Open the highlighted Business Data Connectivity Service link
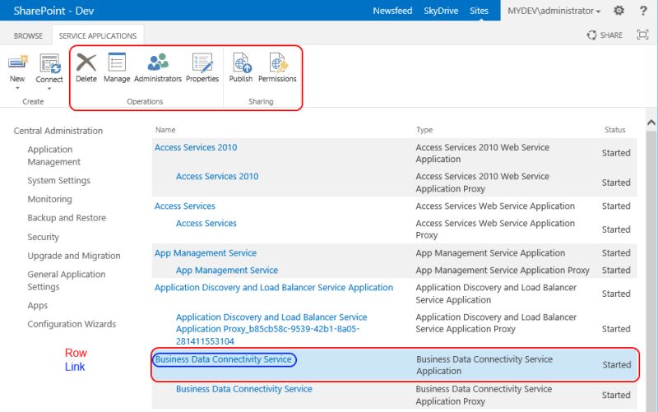Image resolution: width=658 pixels, height=412 pixels. click(x=223, y=359)
